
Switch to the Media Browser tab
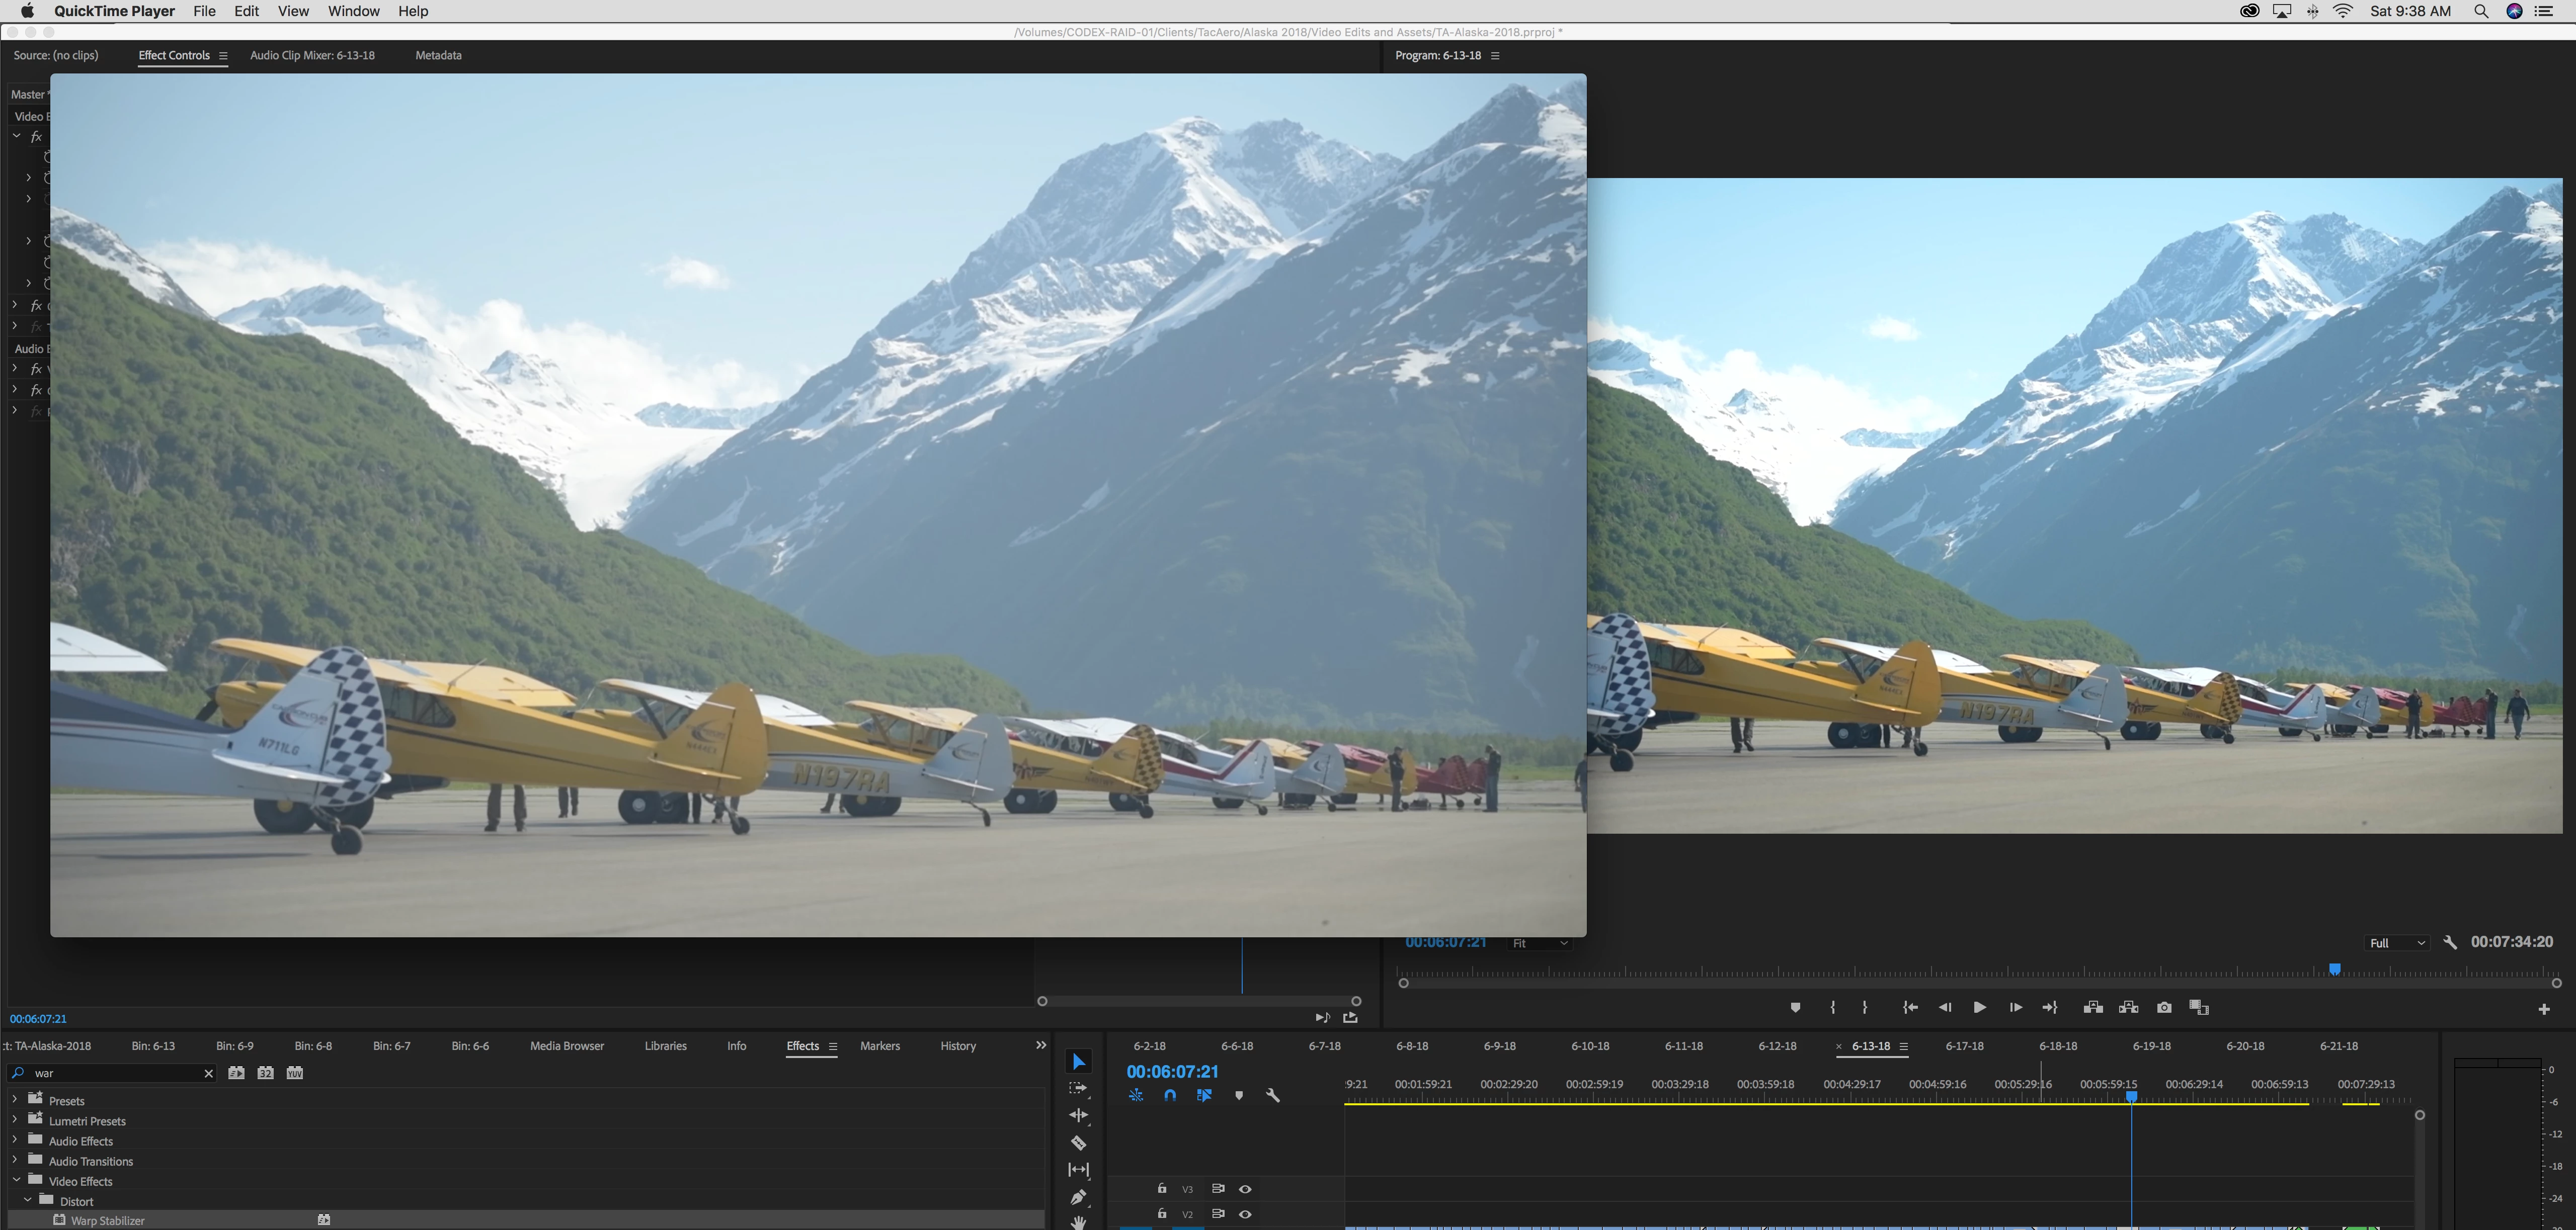point(566,1046)
